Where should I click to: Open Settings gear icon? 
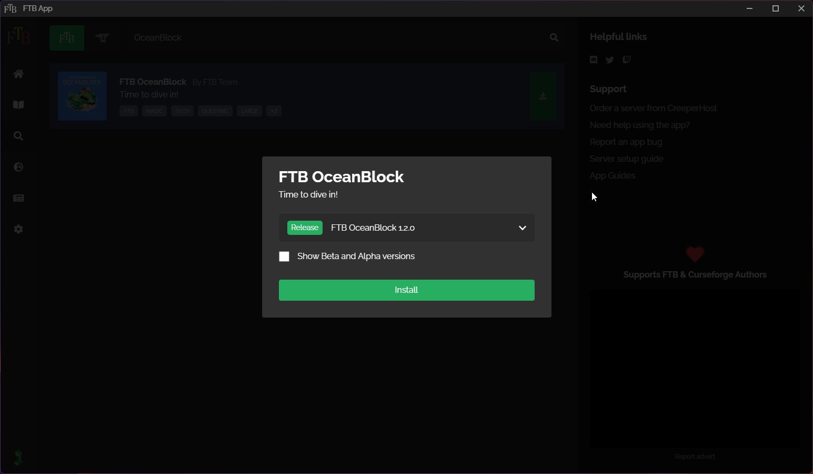(18, 229)
